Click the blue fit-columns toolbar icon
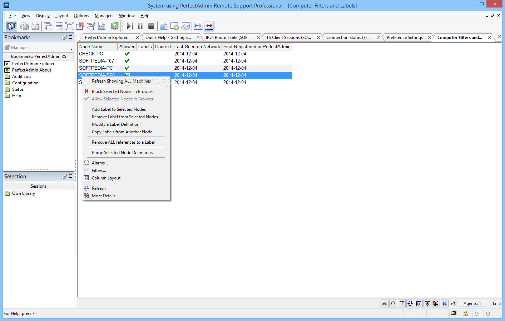The image size is (505, 321). (198, 26)
